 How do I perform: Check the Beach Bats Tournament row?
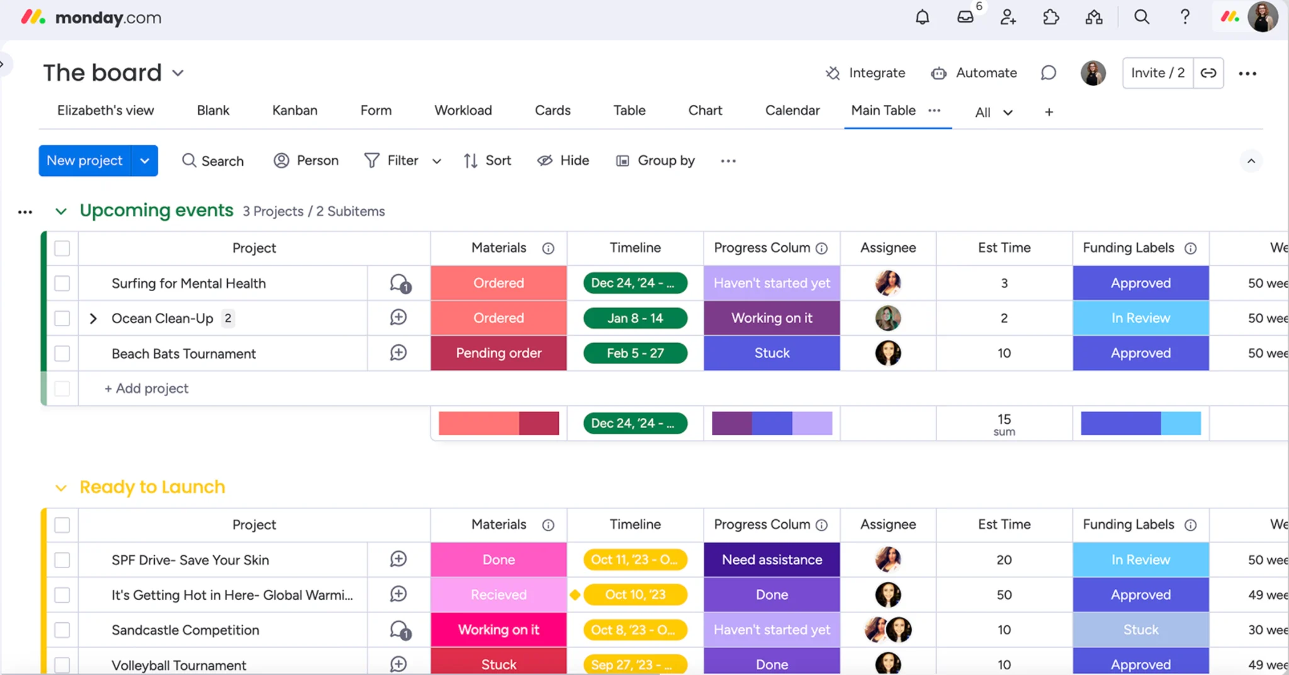[62, 354]
